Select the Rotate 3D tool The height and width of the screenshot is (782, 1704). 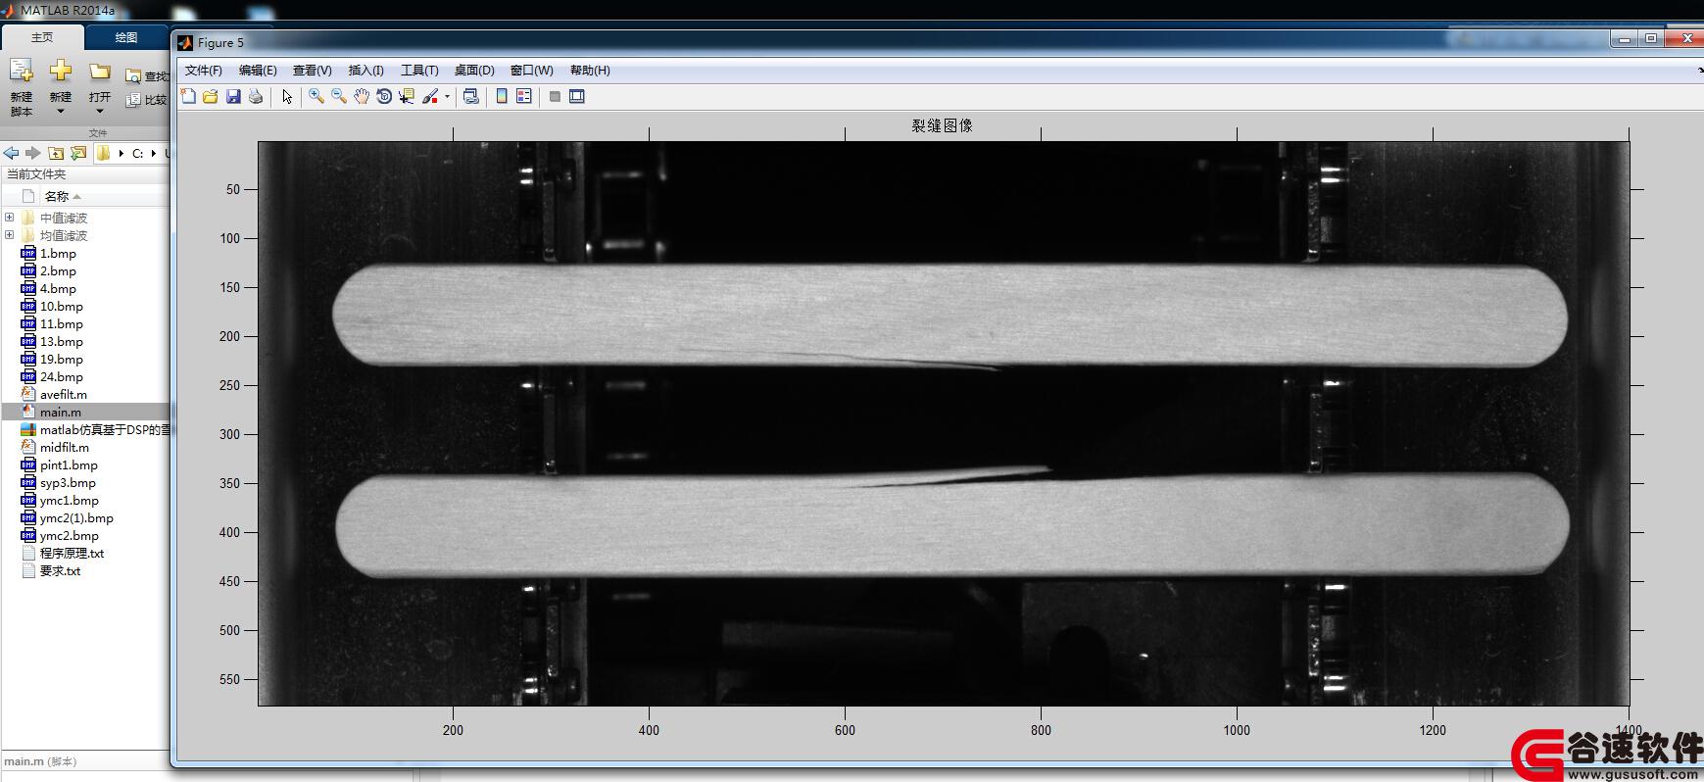click(x=384, y=96)
